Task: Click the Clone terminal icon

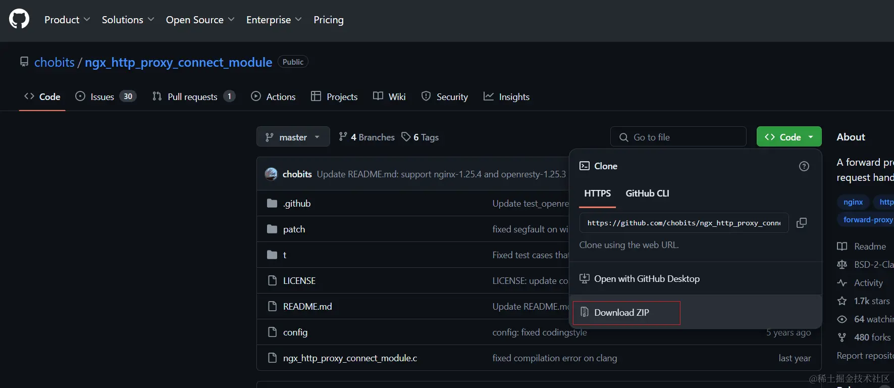Action: click(585, 166)
